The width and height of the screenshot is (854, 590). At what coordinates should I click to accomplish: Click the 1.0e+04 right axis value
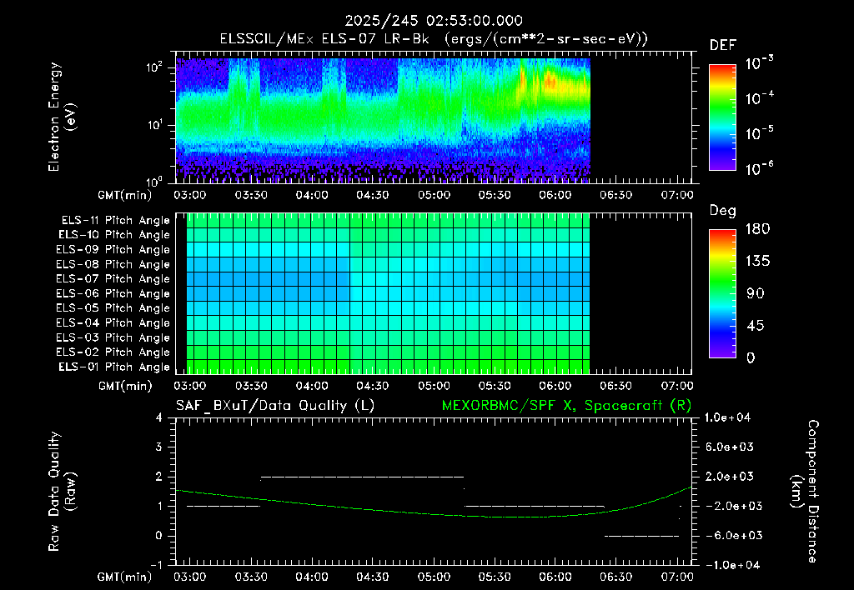pyautogui.click(x=727, y=417)
